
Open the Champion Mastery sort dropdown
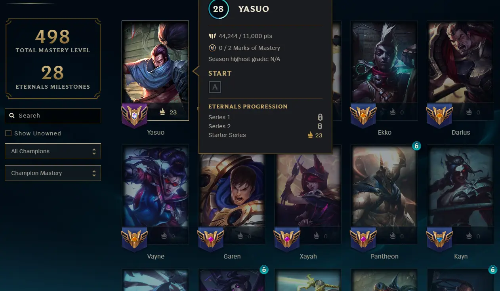pos(53,173)
